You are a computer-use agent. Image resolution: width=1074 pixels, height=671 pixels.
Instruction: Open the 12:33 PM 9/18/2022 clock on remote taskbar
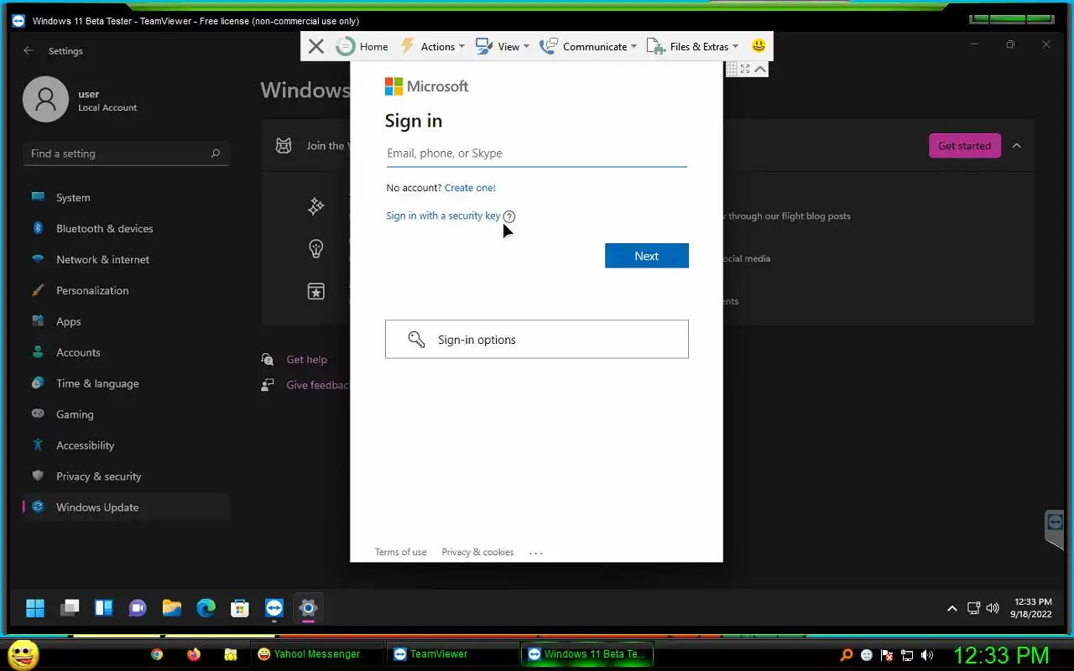[1032, 608]
